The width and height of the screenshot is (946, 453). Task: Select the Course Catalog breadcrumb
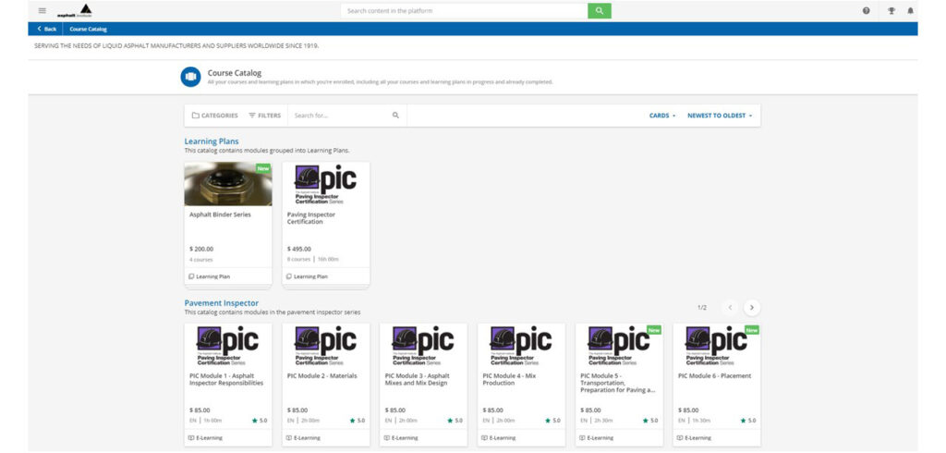[88, 29]
